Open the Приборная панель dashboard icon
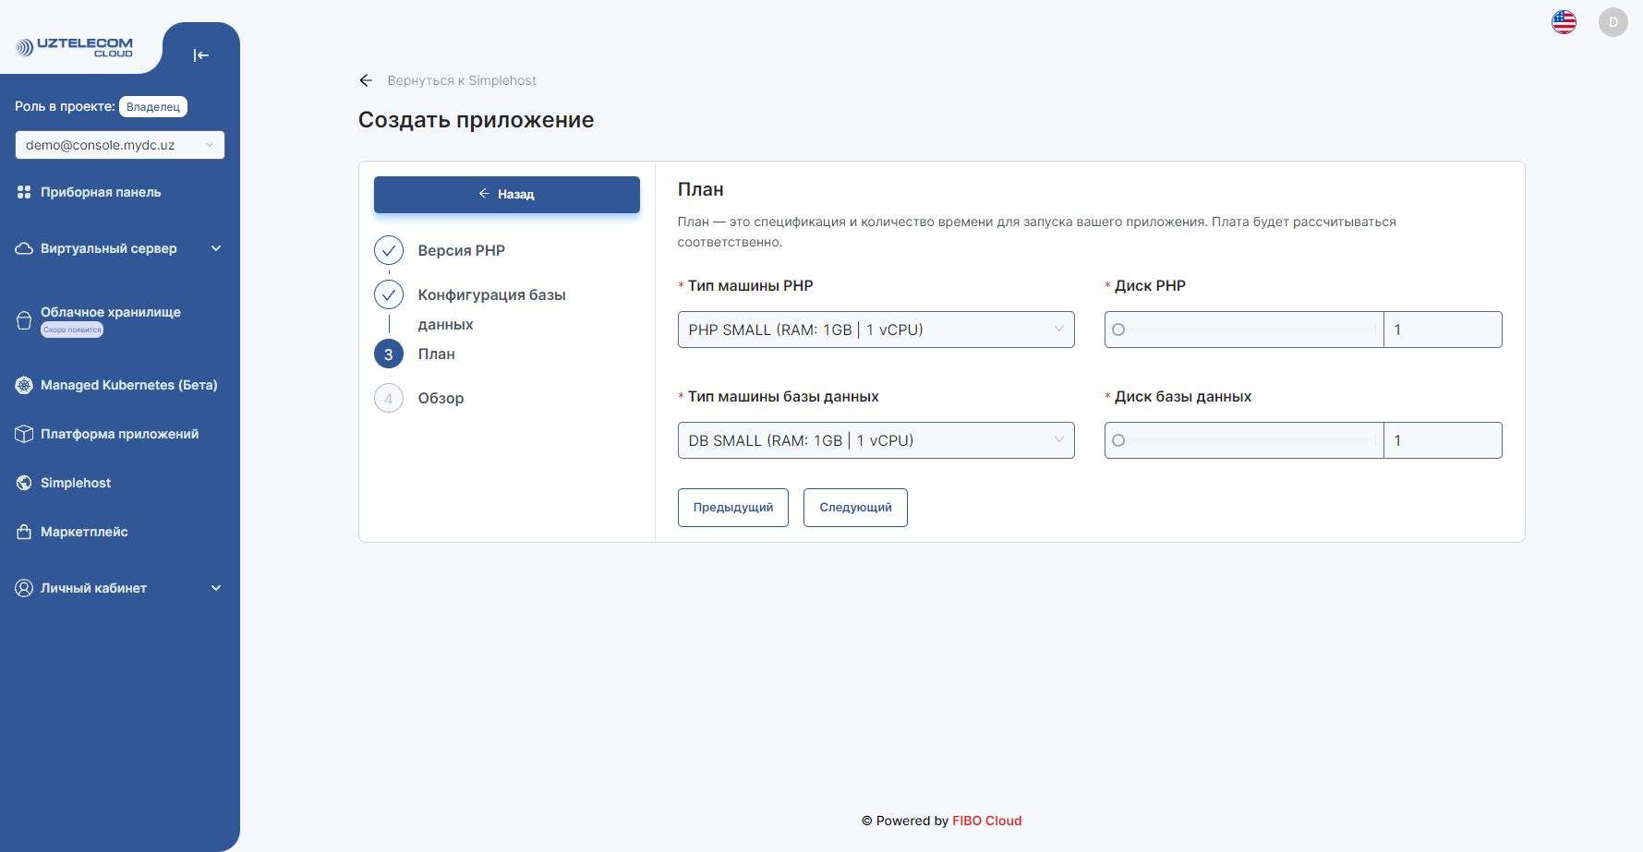The height and width of the screenshot is (852, 1643). tap(24, 191)
